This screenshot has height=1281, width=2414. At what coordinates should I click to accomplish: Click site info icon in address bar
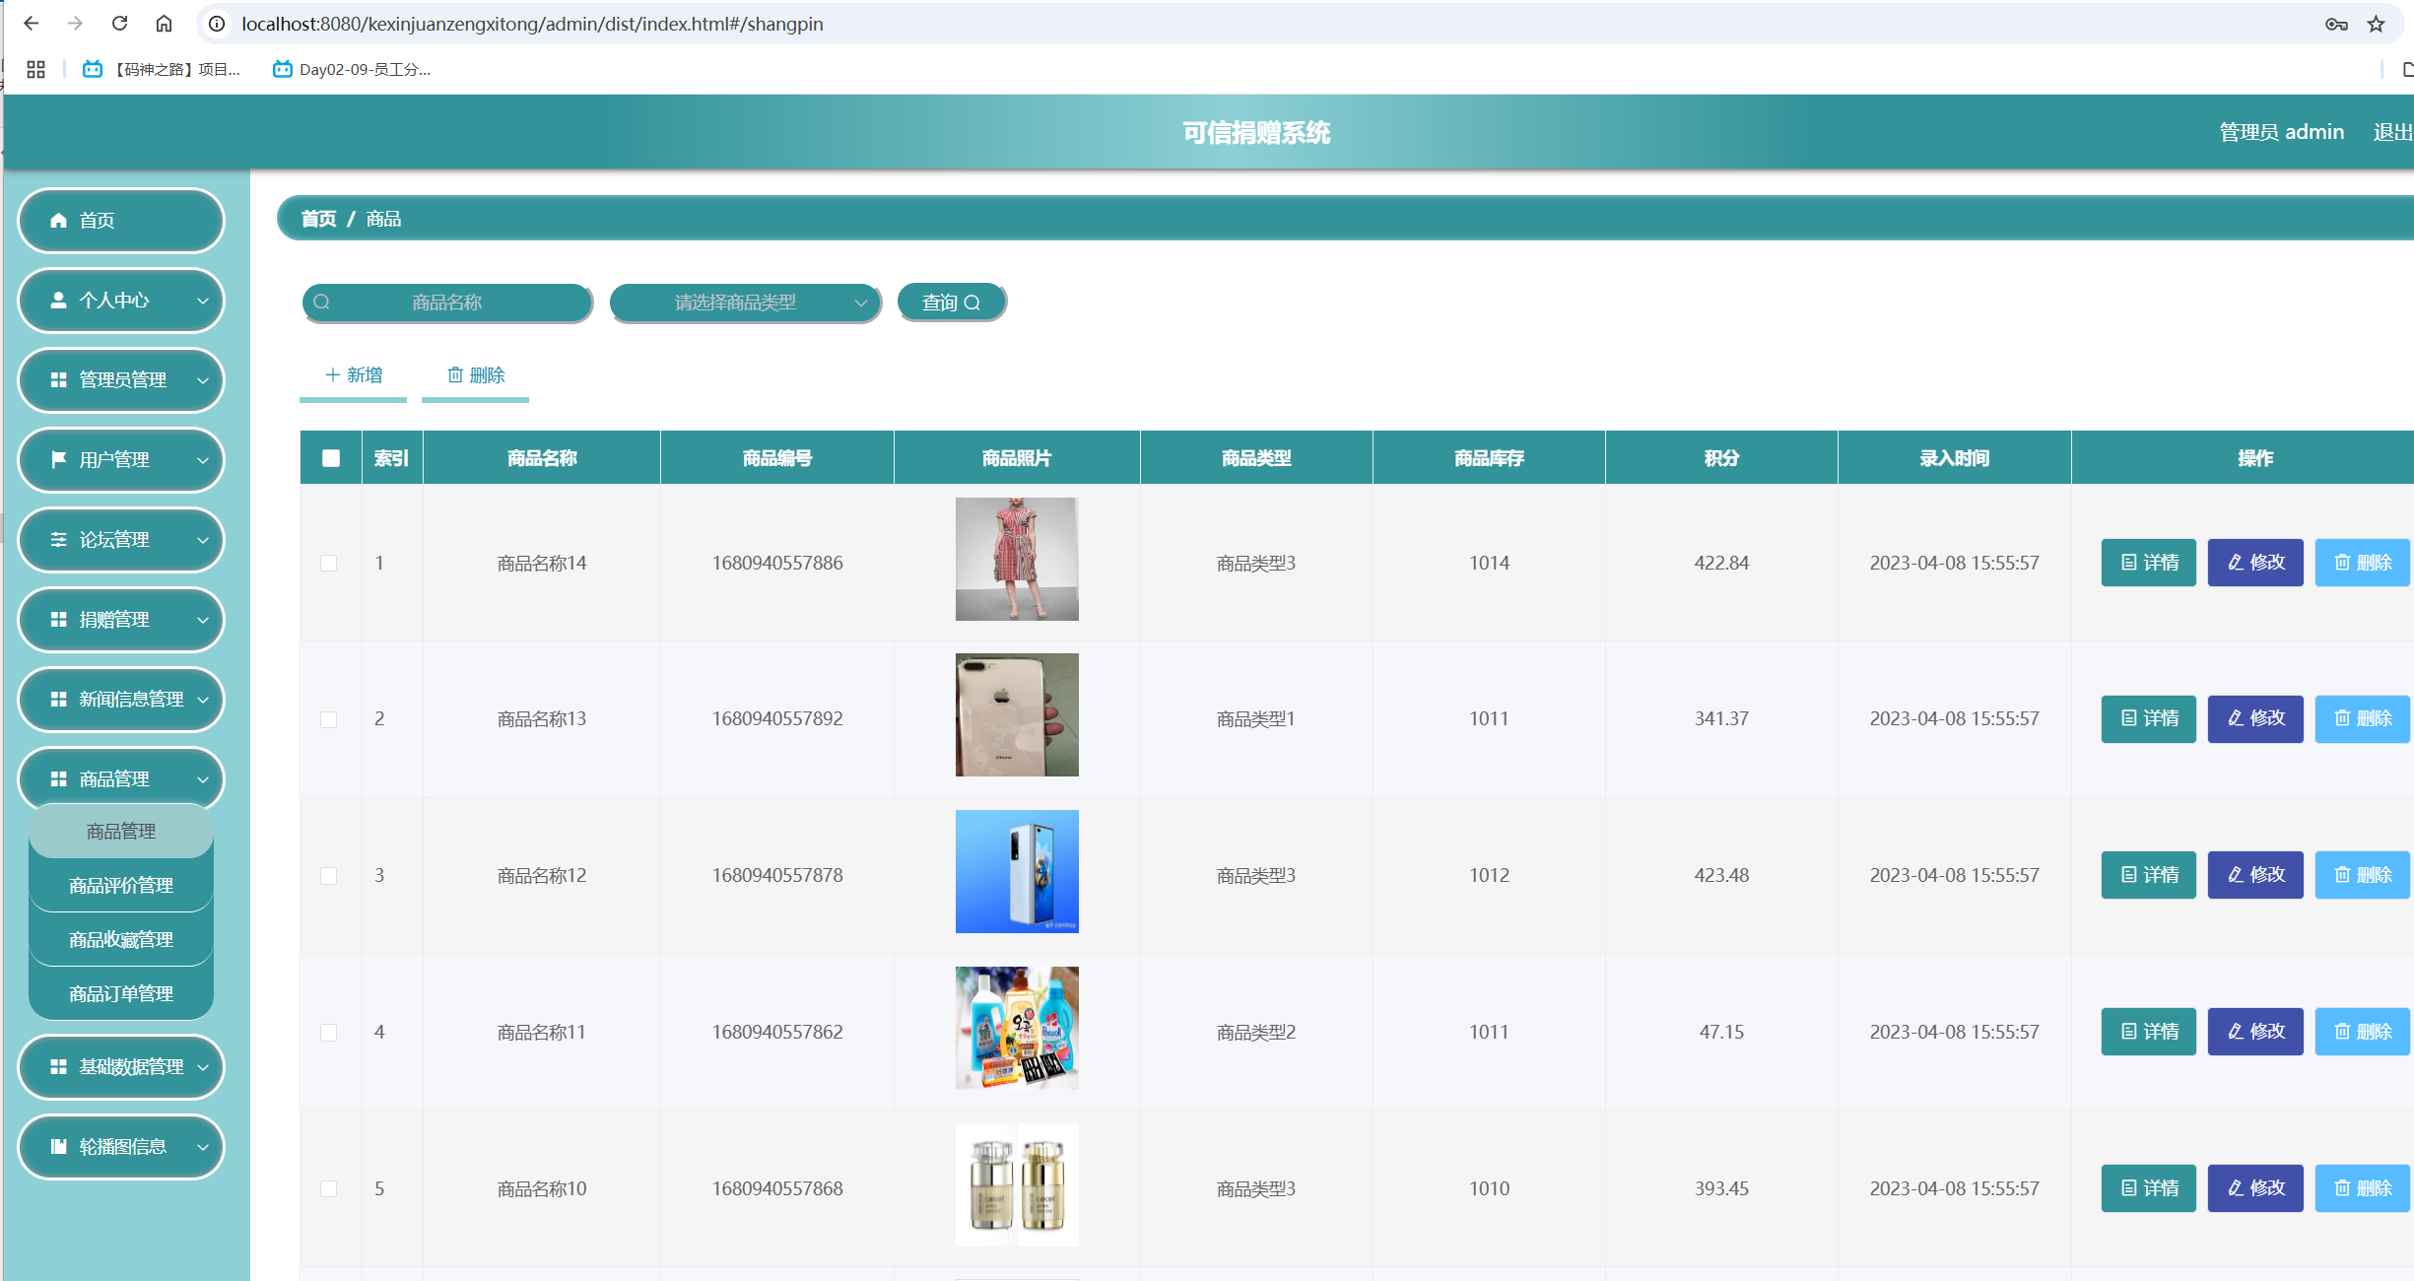(x=217, y=24)
